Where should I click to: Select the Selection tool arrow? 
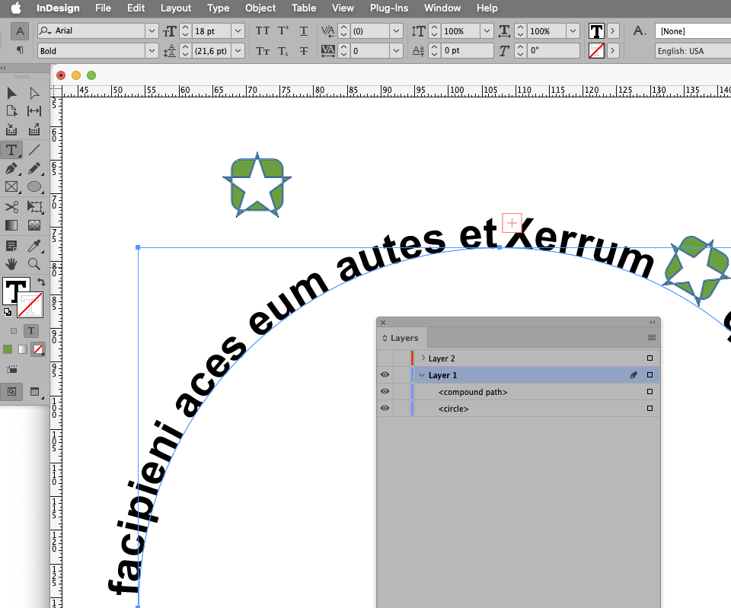(11, 93)
